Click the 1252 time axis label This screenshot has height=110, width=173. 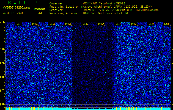tap(35, 24)
